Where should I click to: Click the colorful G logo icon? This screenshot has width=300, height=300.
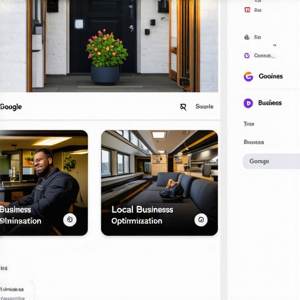tap(248, 76)
